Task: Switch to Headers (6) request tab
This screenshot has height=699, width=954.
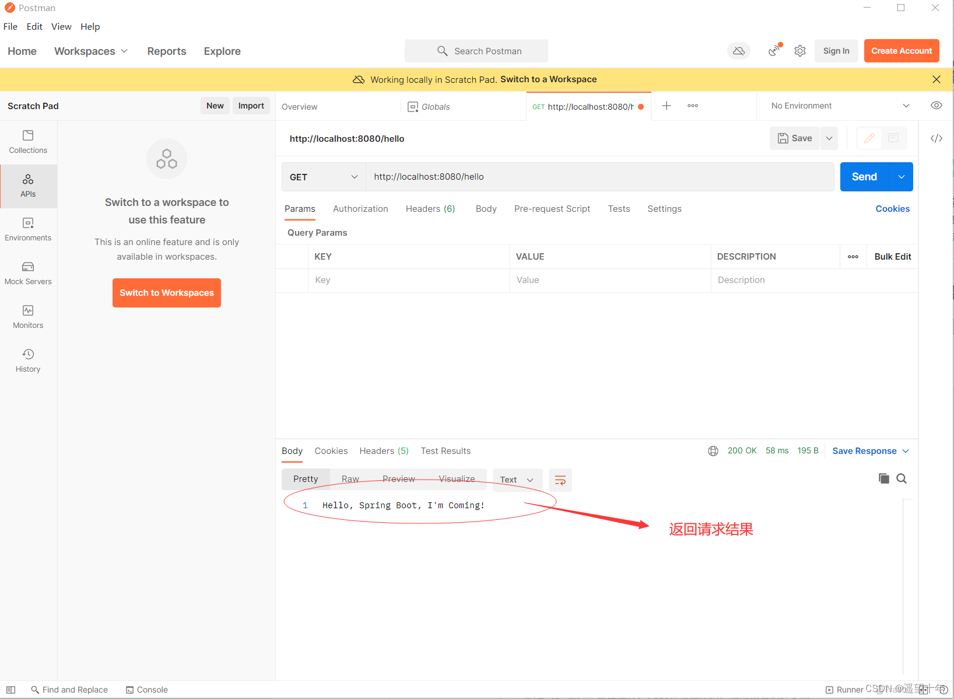Action: tap(430, 209)
